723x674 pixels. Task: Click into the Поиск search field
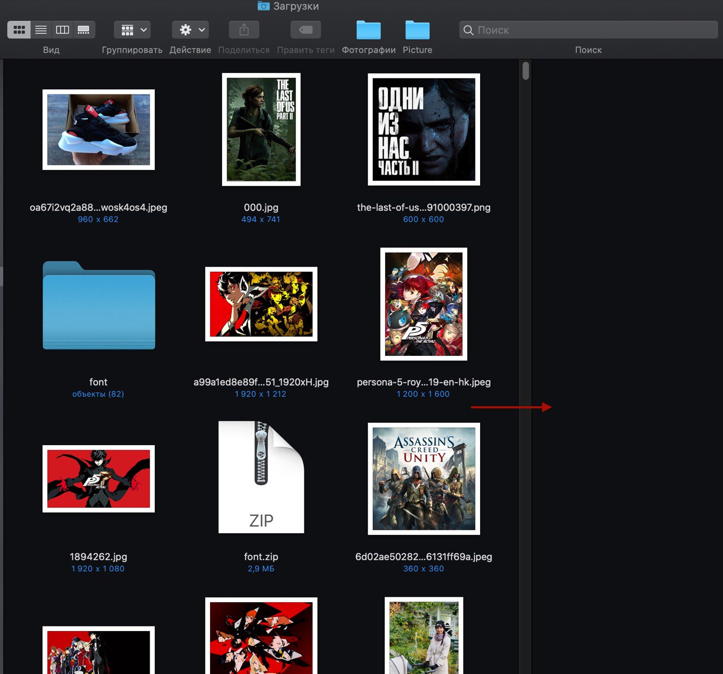coord(589,30)
